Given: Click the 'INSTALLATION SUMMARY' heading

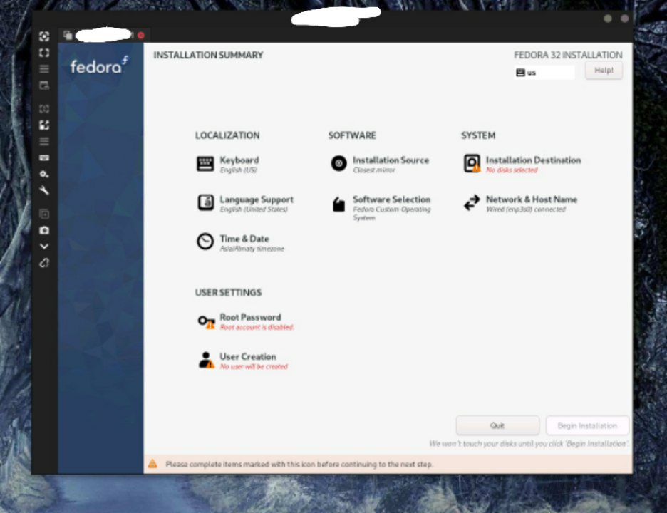Looking at the screenshot, I should coord(208,56).
